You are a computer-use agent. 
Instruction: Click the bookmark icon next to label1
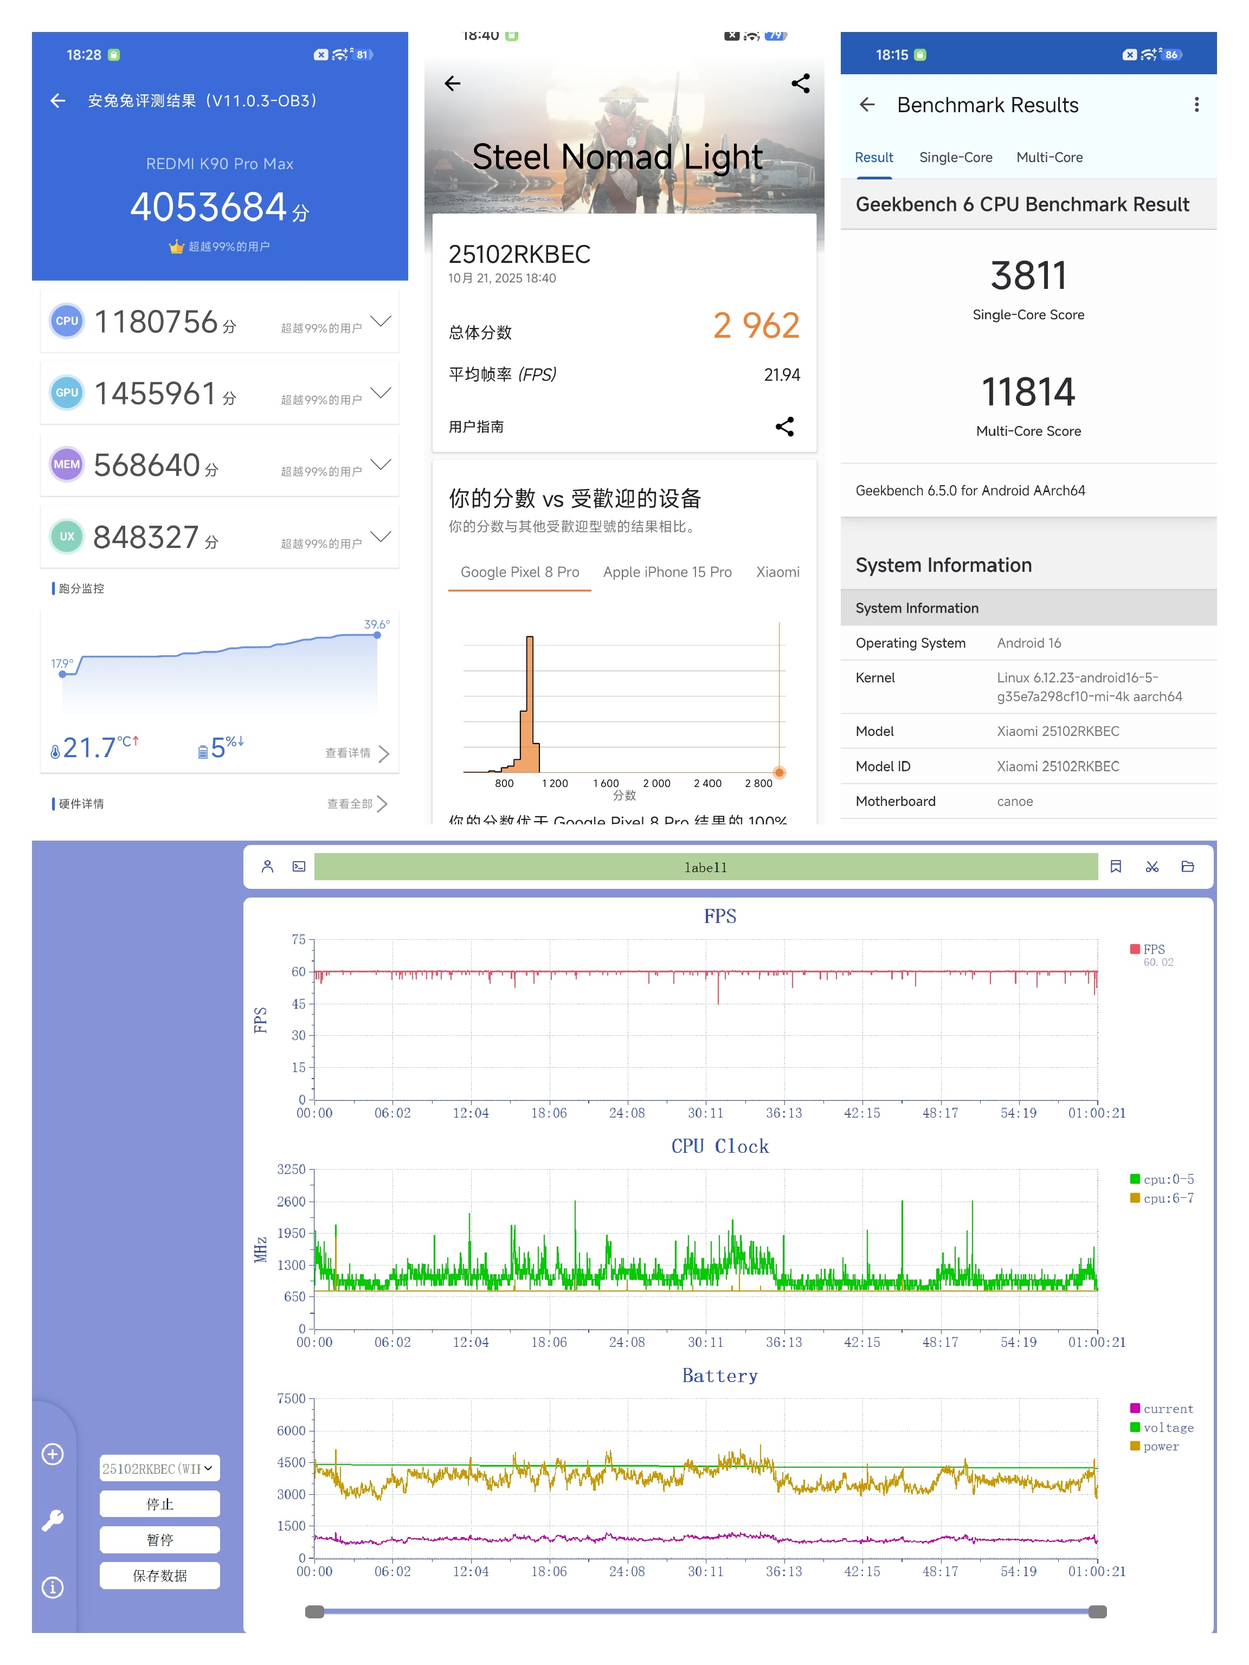point(1115,866)
